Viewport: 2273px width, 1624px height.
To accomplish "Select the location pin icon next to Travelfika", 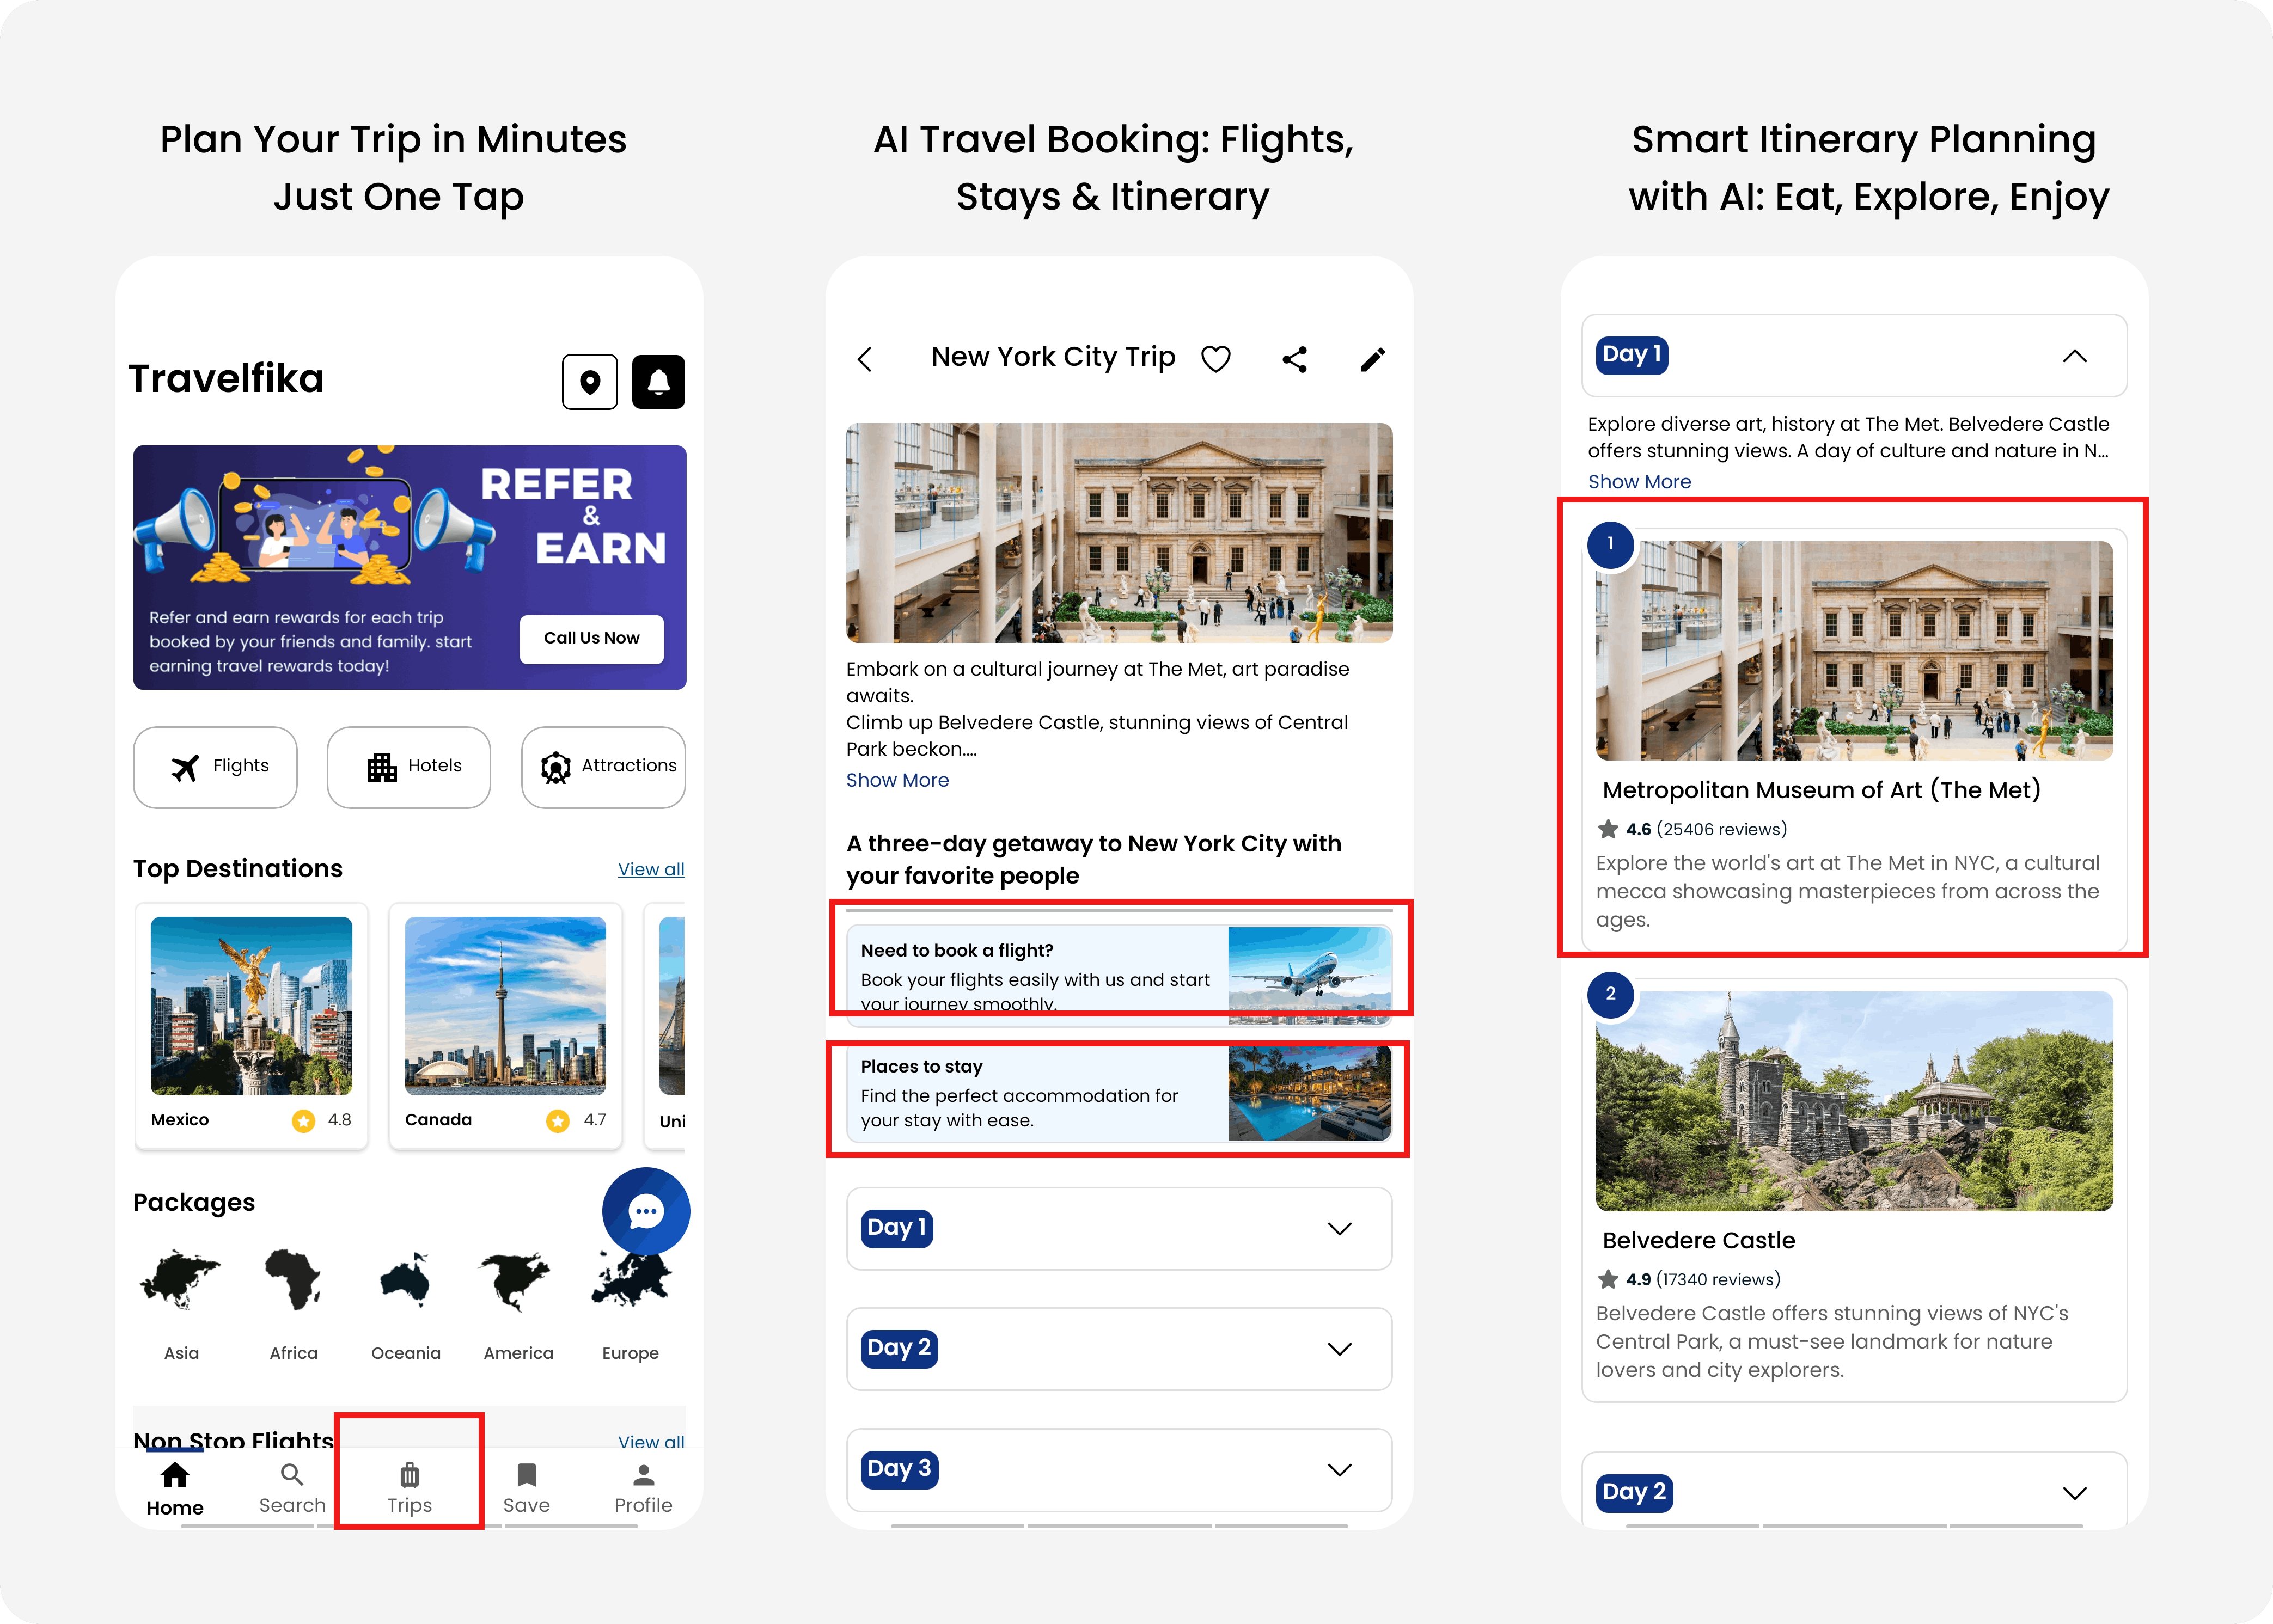I will tap(590, 381).
